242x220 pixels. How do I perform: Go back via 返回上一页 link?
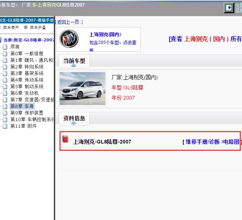(x=69, y=22)
